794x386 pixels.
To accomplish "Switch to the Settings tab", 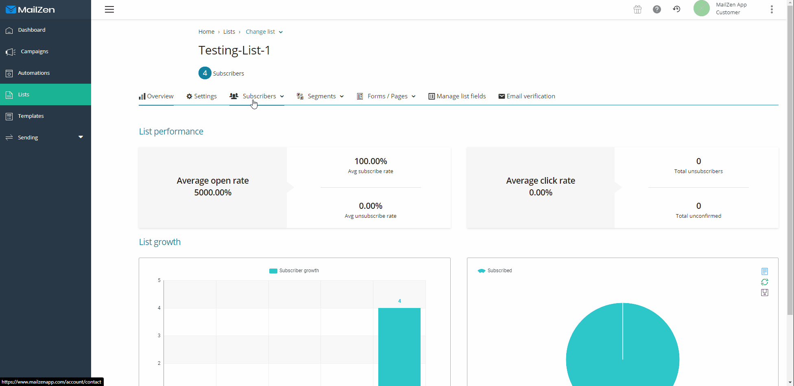I will tap(201, 96).
